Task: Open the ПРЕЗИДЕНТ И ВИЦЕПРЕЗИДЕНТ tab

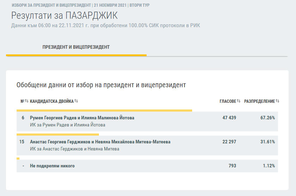Action: point(76,47)
